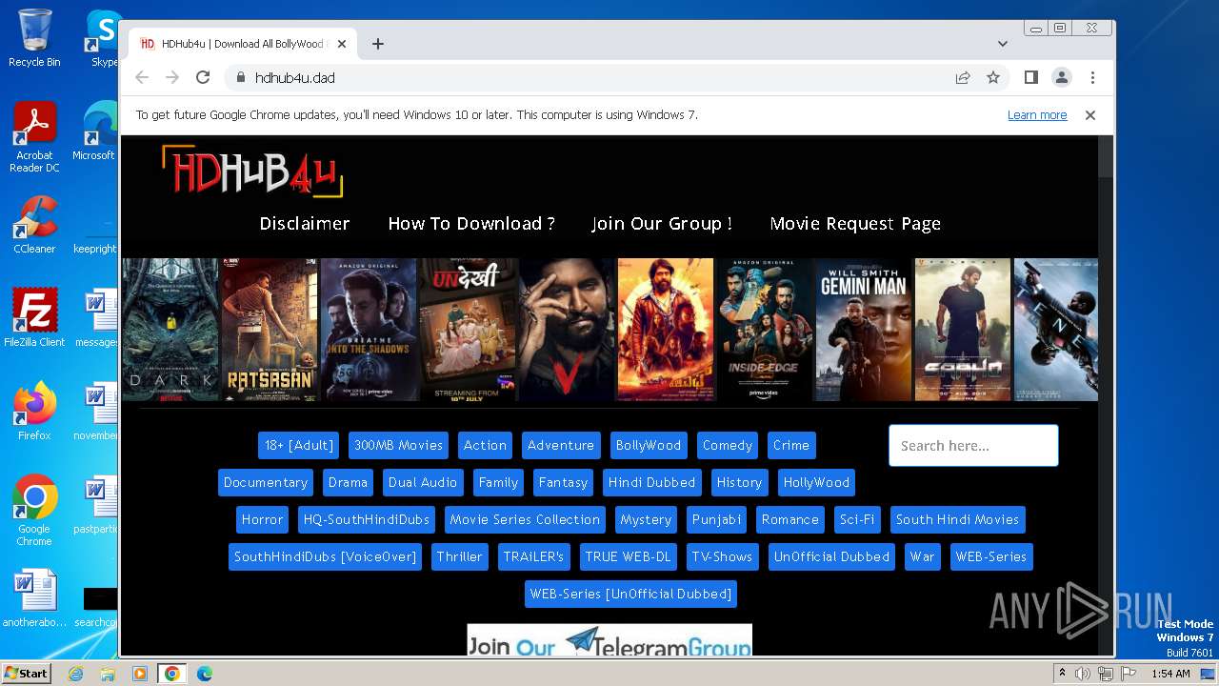Image resolution: width=1219 pixels, height=686 pixels.
Task: Click the Join Our Telegram Group banner
Action: click(609, 640)
